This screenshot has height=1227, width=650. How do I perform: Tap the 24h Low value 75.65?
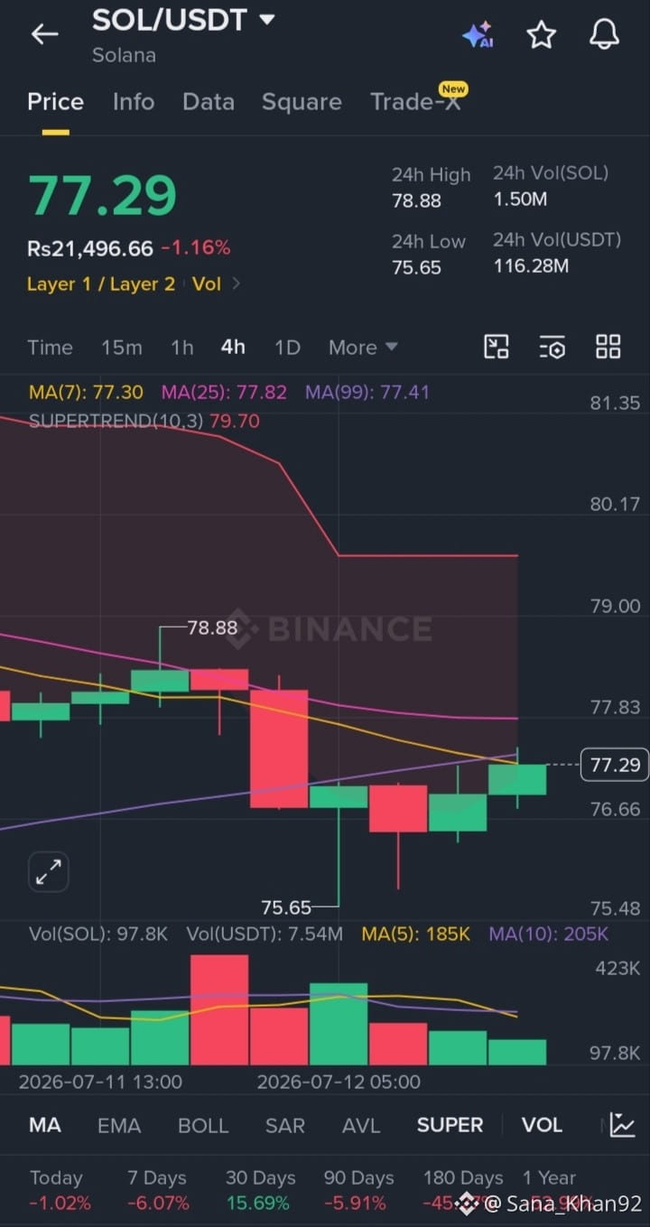[x=416, y=267]
